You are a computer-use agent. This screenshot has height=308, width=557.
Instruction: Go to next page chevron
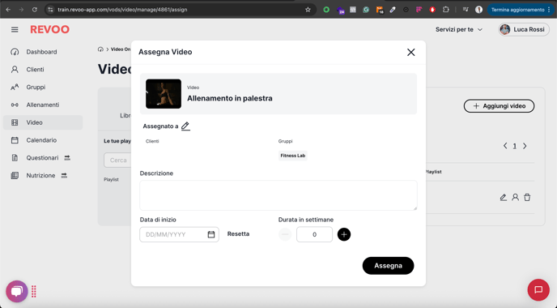pos(525,146)
